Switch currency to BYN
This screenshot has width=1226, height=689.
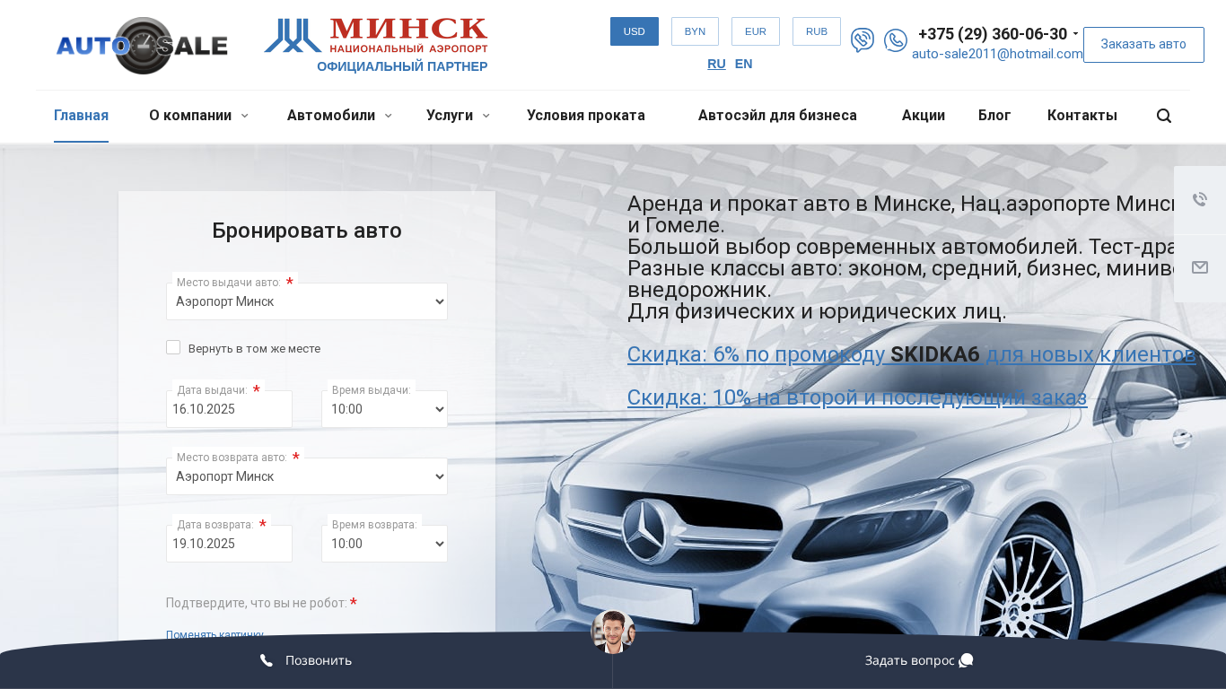point(695,31)
